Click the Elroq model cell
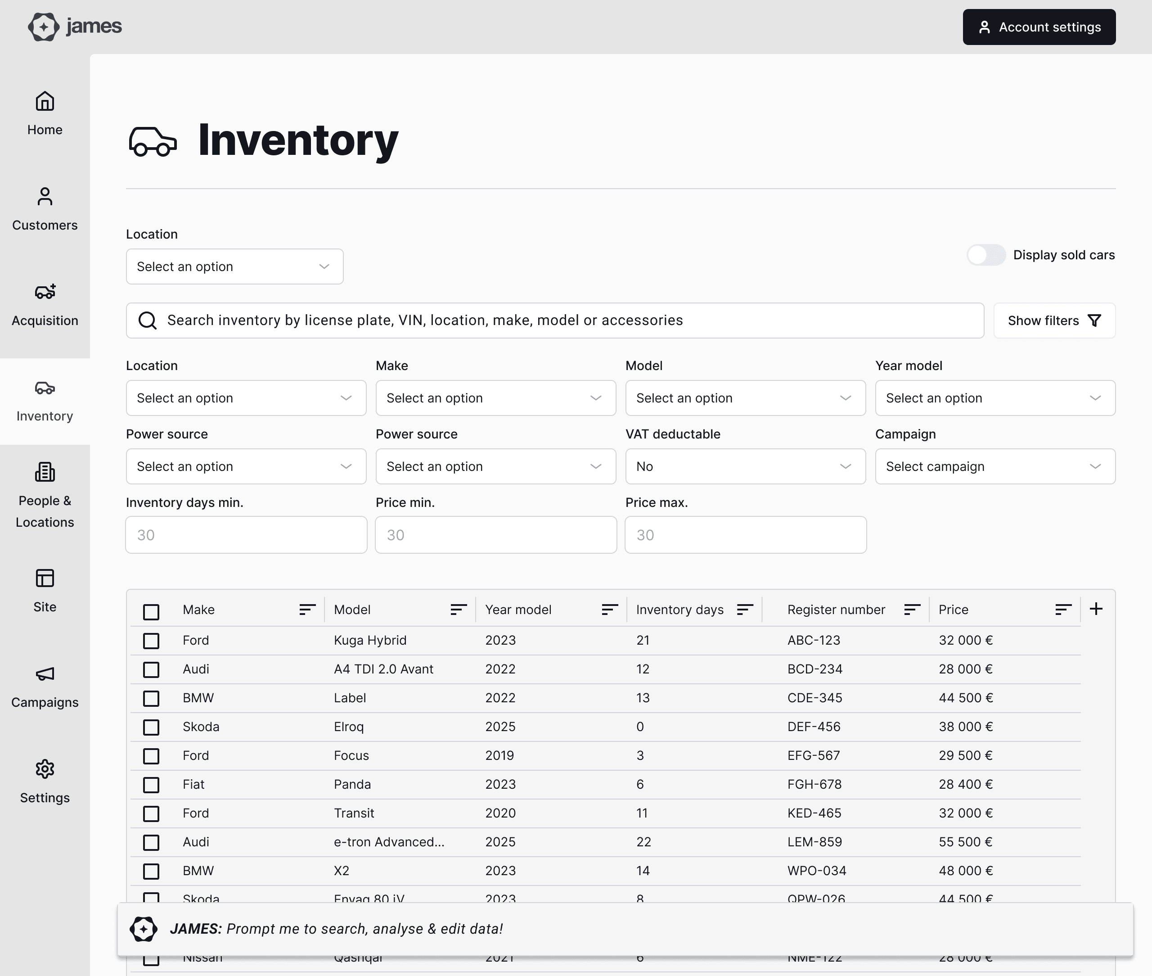This screenshot has height=976, width=1152. point(348,727)
